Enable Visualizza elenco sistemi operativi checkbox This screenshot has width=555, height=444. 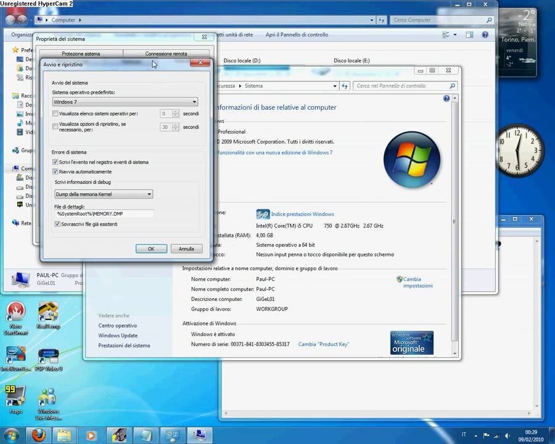click(55, 113)
